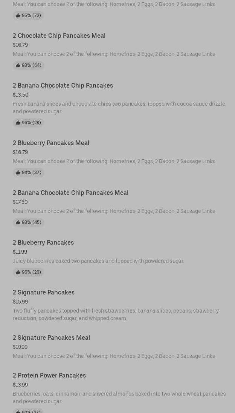Select 2 Protein Power Pancakes
The width and height of the screenshot is (235, 413).
click(49, 375)
